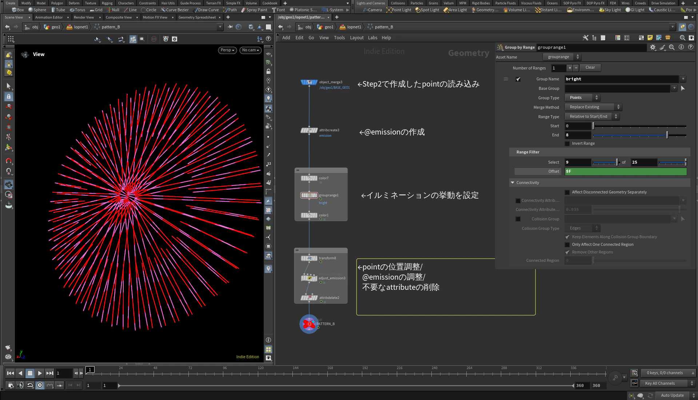Open the Layout menu

point(356,38)
